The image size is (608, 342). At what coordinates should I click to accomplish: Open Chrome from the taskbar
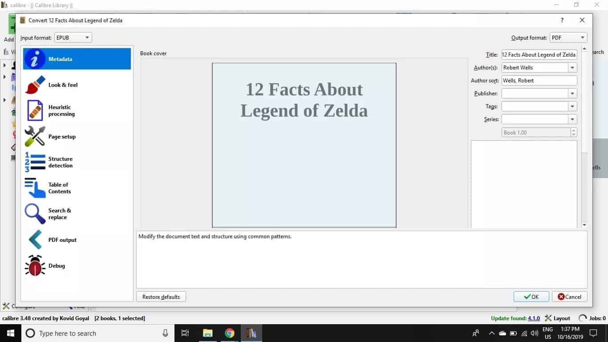229,333
